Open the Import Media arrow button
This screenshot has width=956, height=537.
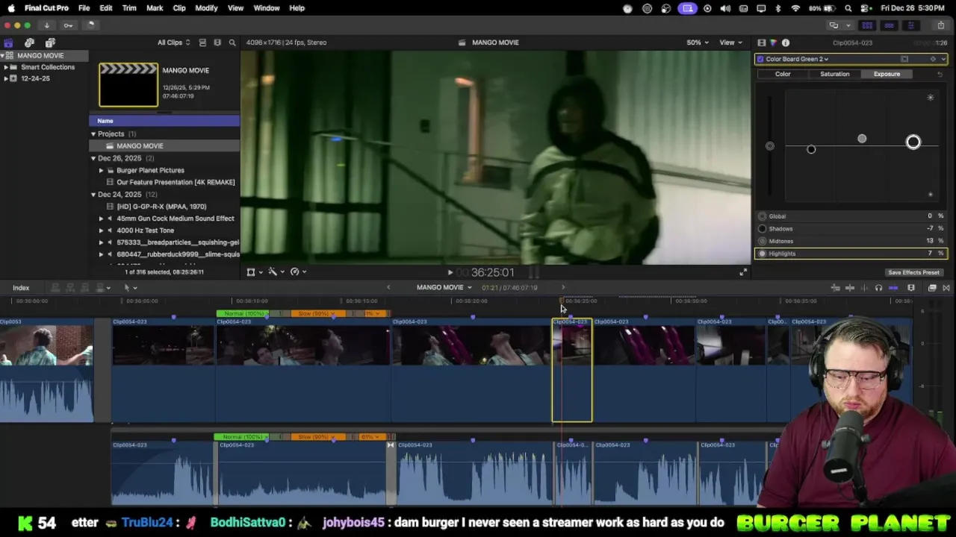[46, 25]
